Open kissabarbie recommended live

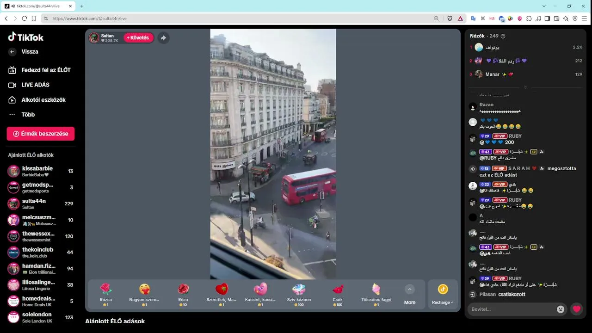41,171
